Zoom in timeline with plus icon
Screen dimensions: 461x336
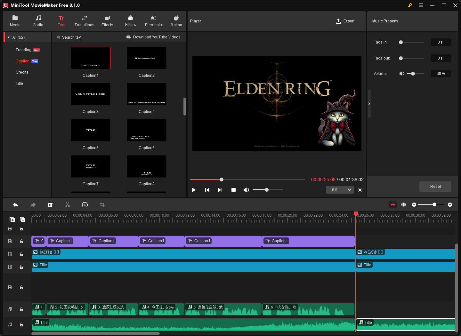(x=450, y=204)
